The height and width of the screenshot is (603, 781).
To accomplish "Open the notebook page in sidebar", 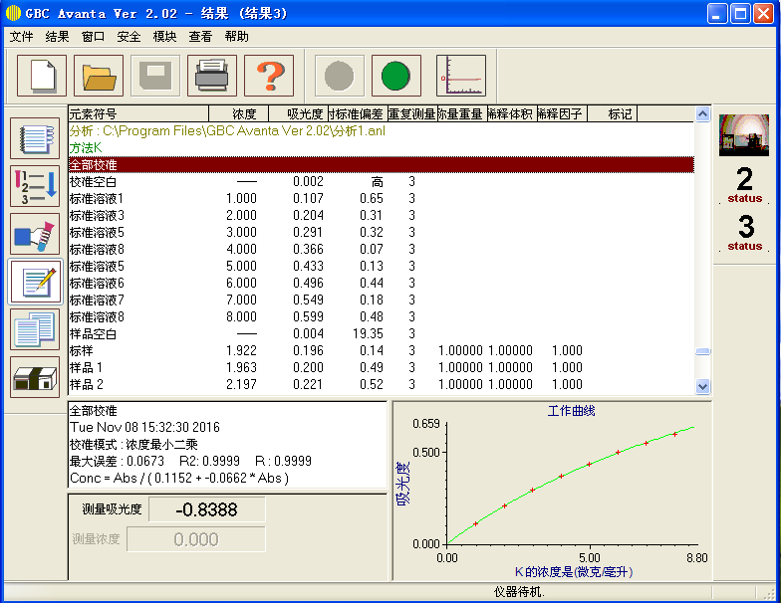I will click(x=35, y=139).
